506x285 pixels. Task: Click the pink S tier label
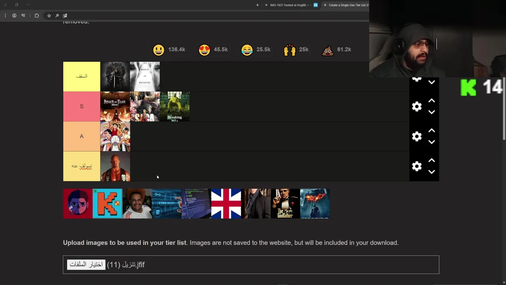pos(81,106)
